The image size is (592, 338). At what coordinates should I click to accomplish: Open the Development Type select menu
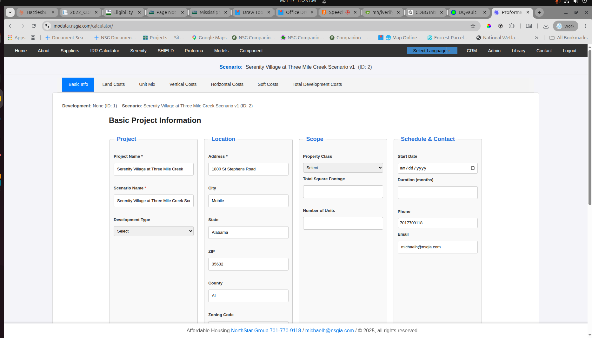[x=153, y=231]
